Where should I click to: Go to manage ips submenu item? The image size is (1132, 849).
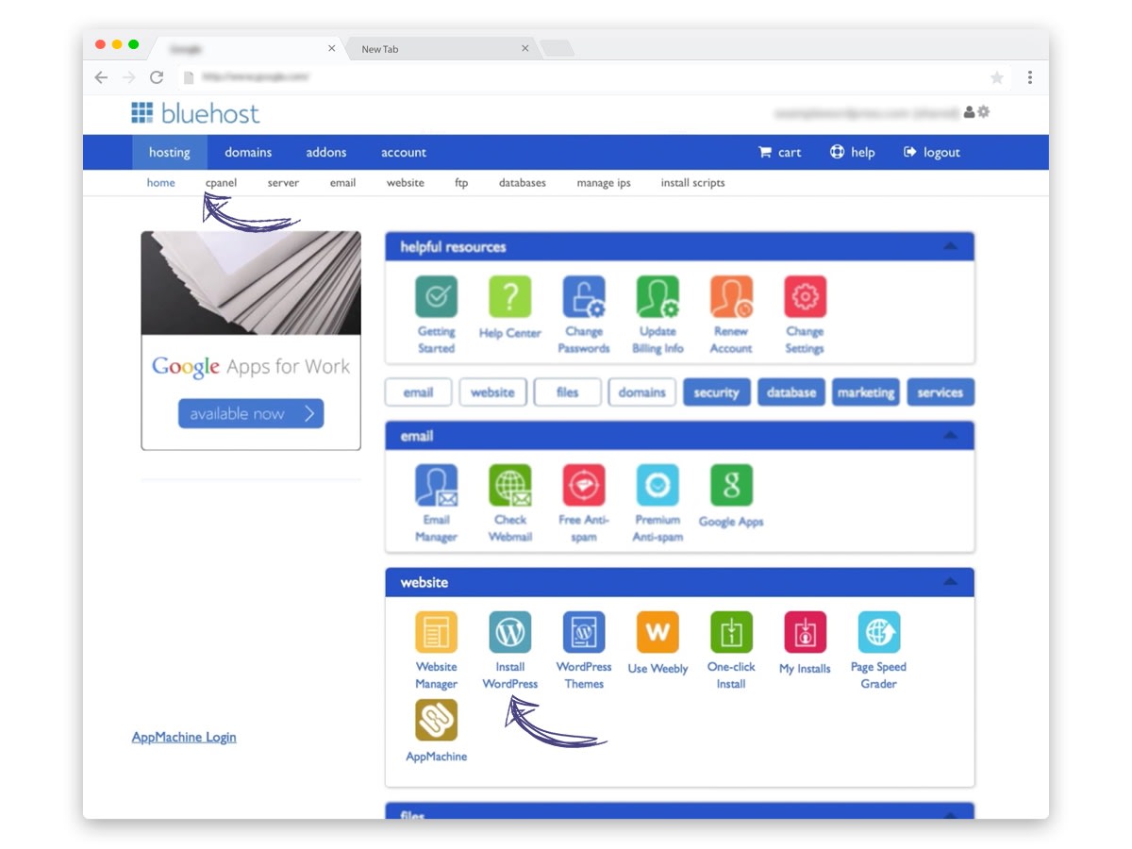tap(604, 183)
